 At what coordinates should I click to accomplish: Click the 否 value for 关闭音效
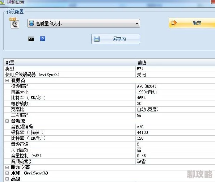click(x=139, y=150)
